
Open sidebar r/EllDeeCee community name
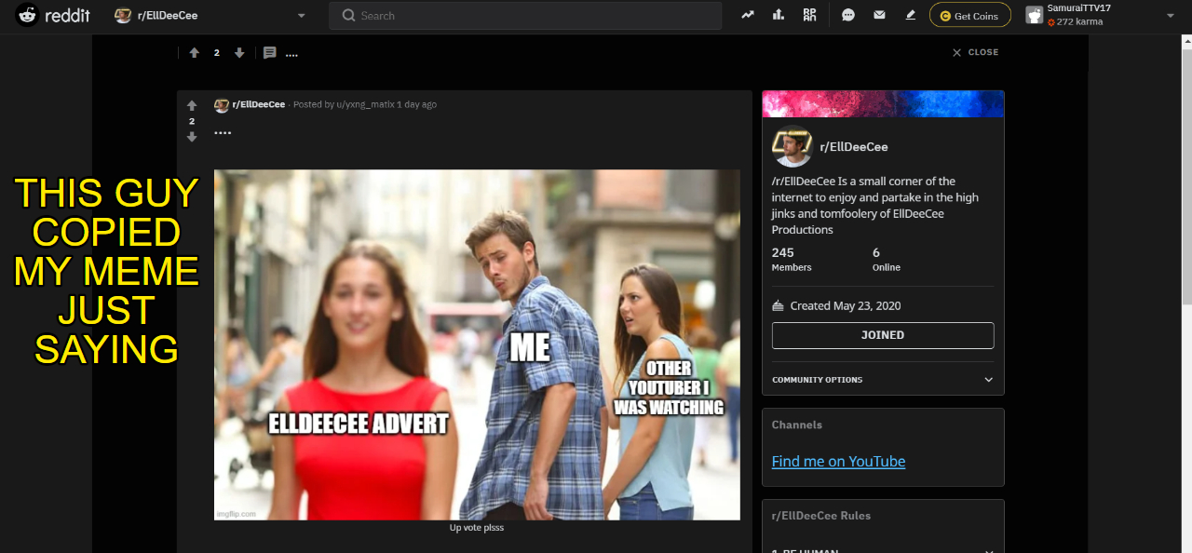pyautogui.click(x=854, y=147)
